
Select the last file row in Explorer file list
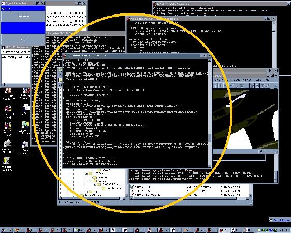[x=185, y=195]
